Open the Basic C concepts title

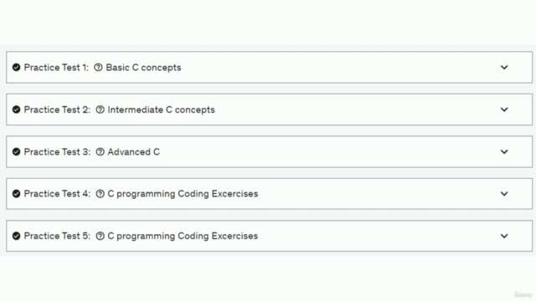143,68
